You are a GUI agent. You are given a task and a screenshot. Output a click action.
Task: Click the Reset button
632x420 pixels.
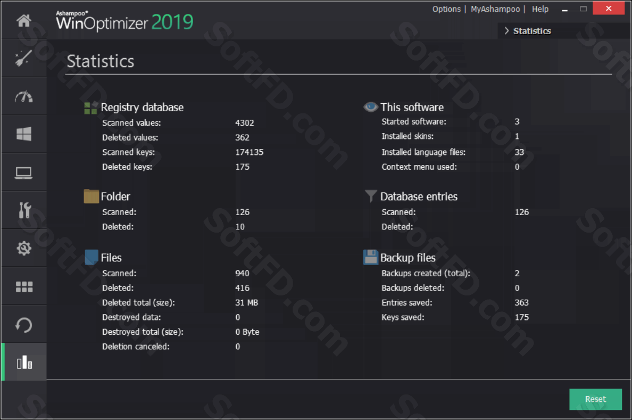point(595,399)
